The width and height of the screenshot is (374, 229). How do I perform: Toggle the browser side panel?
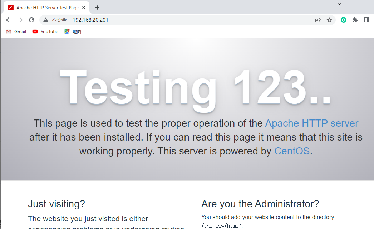[x=366, y=20]
